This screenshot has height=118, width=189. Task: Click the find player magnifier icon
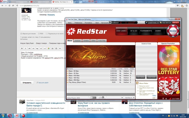pyautogui.click(x=102, y=98)
